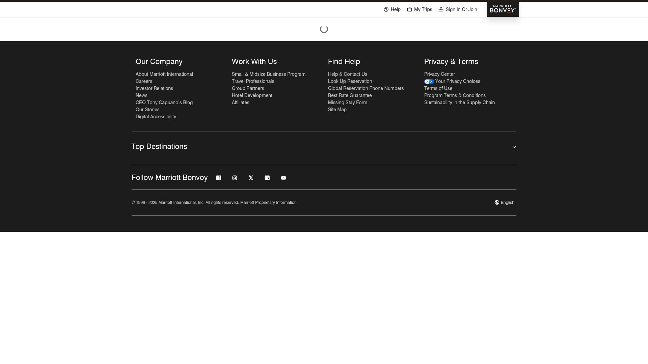Click the globe language icon
This screenshot has width=648, height=364.
click(497, 203)
